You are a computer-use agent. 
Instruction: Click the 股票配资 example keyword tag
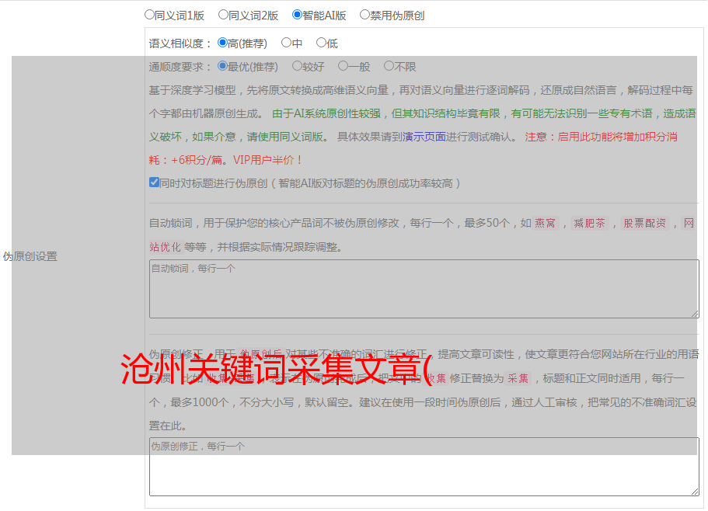pos(644,224)
